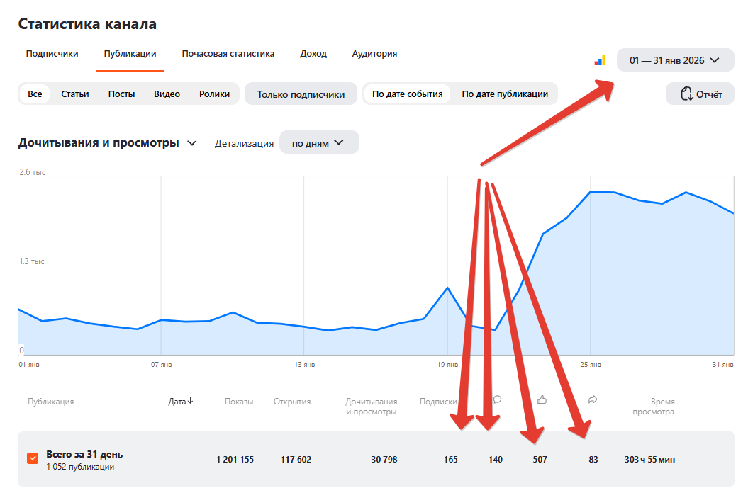Screen dimensions: 748x493
Task: Open the Почасовая статистика tab
Action: [x=228, y=53]
